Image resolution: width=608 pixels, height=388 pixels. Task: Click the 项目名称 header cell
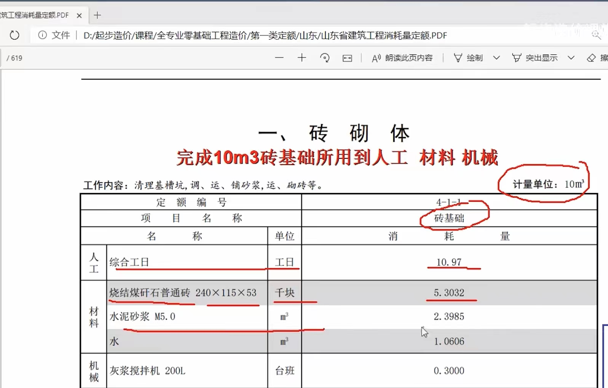(x=191, y=218)
